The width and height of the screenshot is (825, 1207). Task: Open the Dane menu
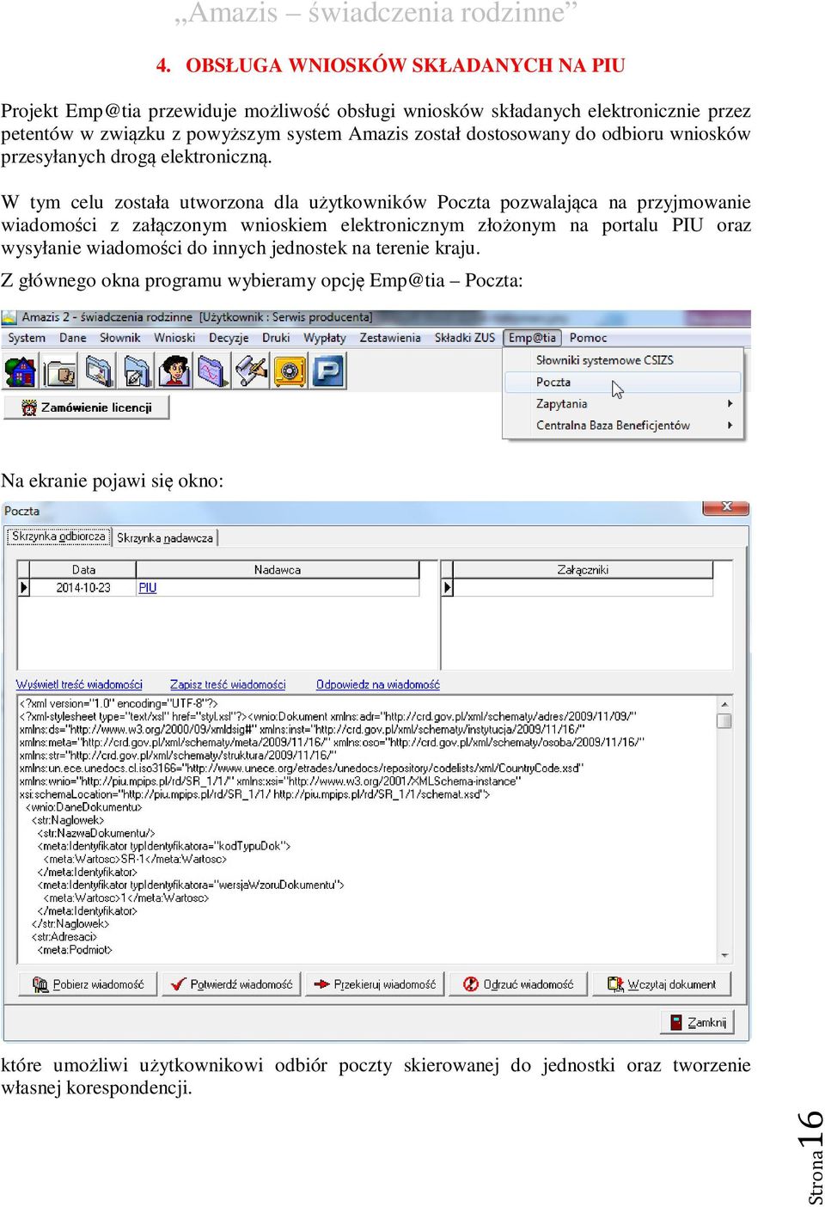point(72,338)
